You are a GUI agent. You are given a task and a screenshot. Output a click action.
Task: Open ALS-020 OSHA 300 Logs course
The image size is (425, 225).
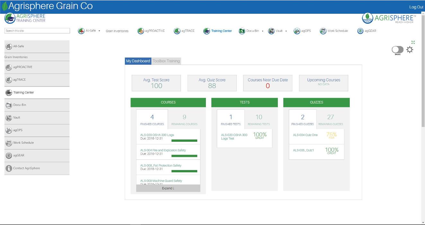coord(157,135)
